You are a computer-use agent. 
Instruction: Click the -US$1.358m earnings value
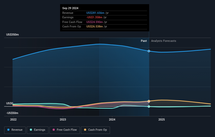click(94, 17)
